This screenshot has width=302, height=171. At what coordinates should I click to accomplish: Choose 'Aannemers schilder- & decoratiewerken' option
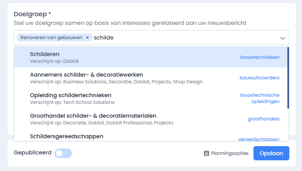86,75
